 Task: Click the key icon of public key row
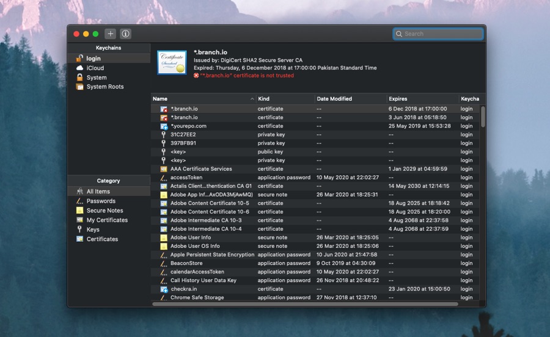coord(163,151)
